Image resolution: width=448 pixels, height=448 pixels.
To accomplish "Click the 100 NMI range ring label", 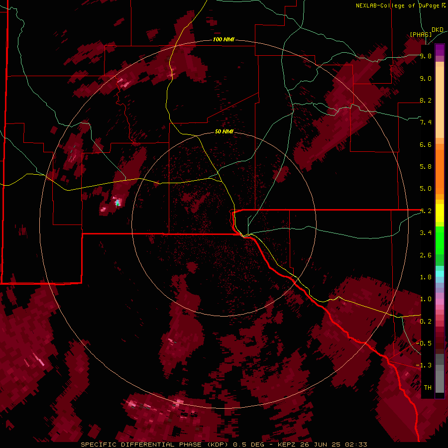I will (224, 39).
